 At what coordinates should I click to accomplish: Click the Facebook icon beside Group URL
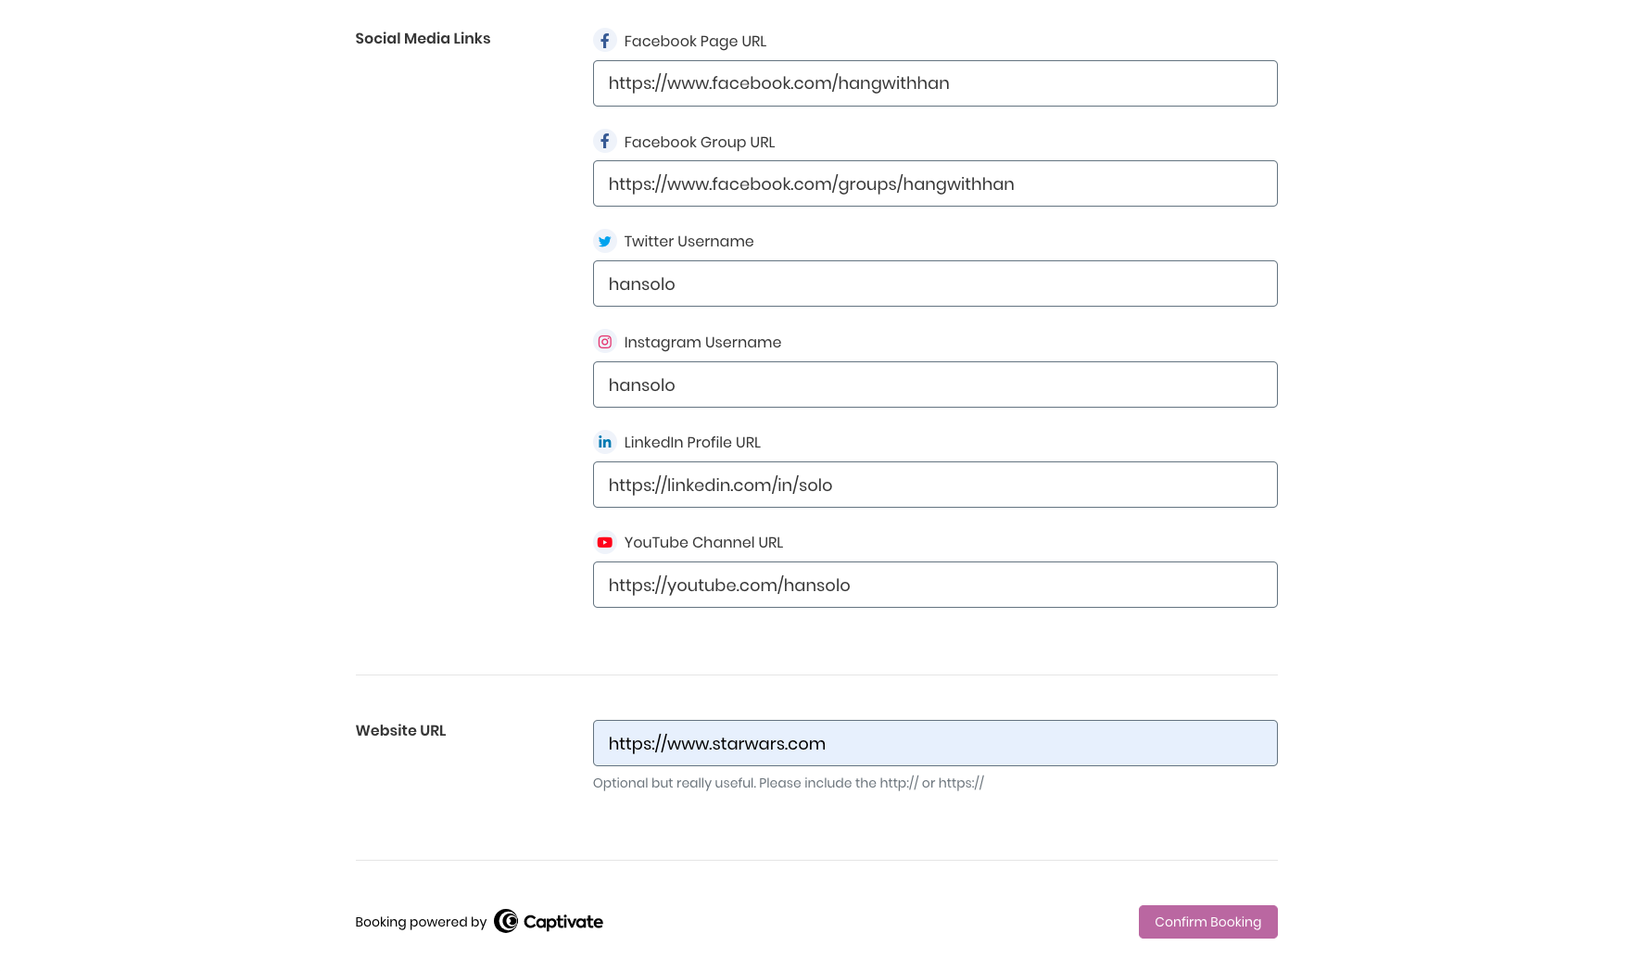[x=604, y=141]
